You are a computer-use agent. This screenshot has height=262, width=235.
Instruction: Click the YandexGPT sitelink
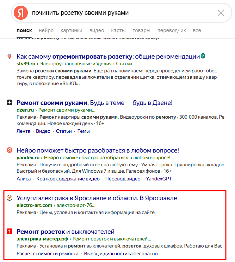tap(159, 179)
